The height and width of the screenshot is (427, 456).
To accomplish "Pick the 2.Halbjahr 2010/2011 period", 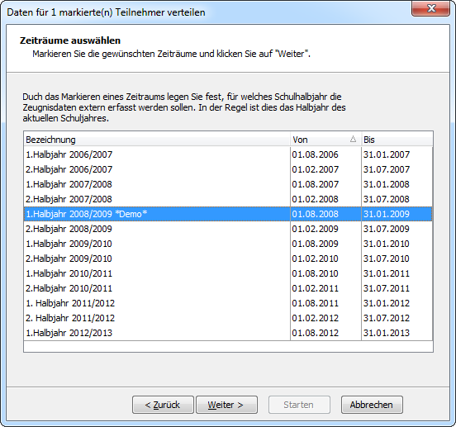I will tap(228, 288).
